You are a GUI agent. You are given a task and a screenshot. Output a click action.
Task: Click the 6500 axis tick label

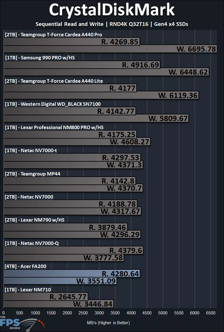[x=211, y=313]
